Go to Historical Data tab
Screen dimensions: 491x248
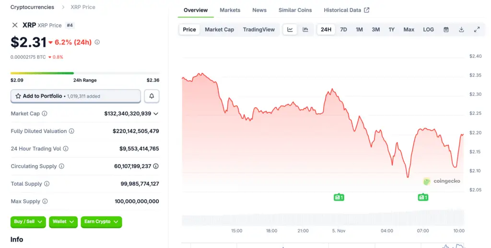click(x=346, y=10)
